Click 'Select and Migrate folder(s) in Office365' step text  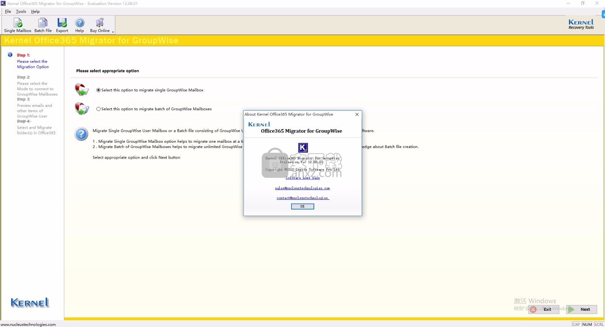(x=36, y=130)
